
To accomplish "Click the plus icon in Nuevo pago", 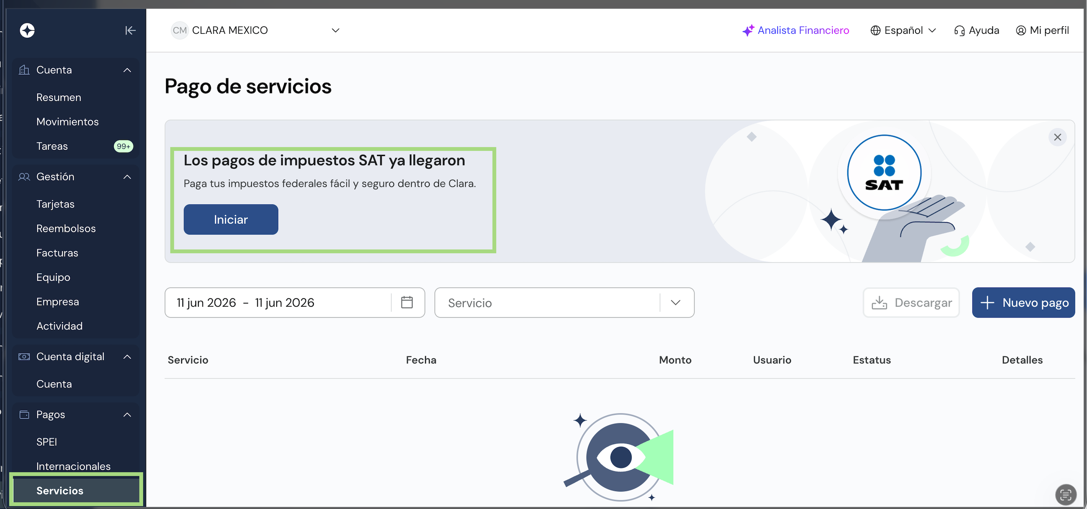I will [987, 303].
